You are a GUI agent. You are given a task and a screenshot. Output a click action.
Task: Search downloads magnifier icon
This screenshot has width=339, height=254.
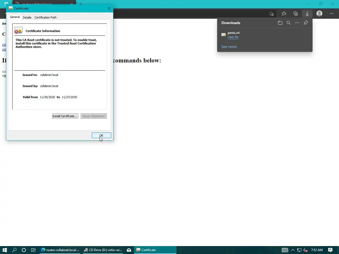coord(289,23)
